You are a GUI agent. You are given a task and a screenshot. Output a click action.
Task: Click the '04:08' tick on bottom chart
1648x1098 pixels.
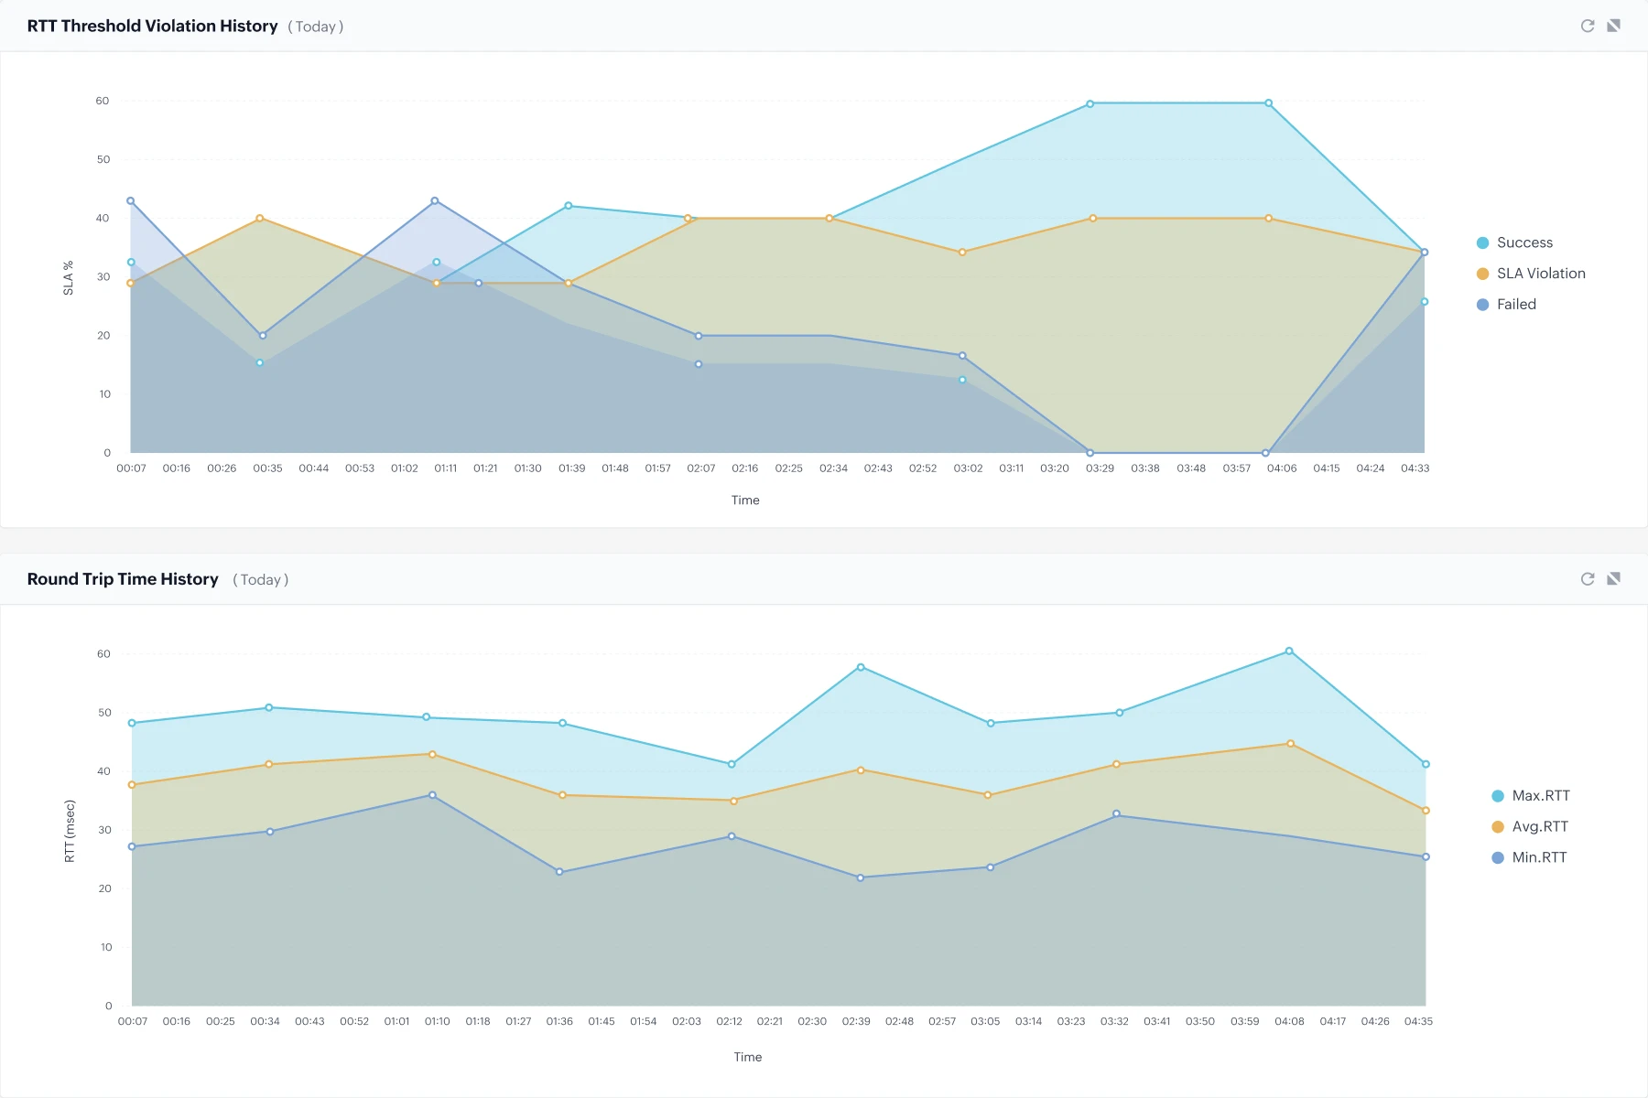[1289, 1021]
